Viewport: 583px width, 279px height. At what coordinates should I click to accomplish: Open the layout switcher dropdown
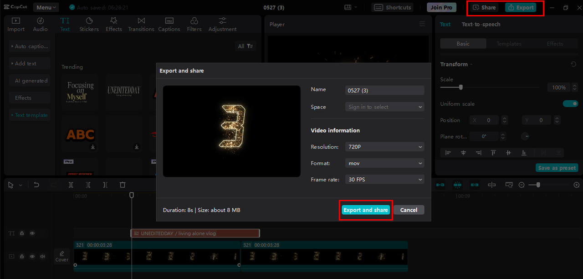(x=351, y=7)
